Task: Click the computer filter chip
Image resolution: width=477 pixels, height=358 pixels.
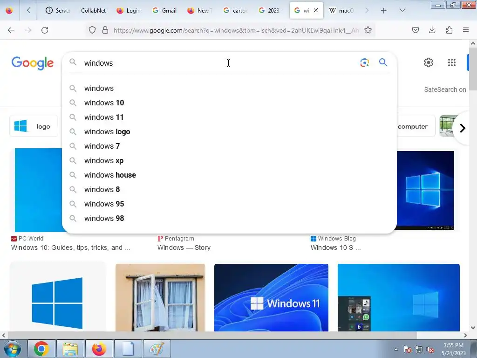Action: [415, 126]
